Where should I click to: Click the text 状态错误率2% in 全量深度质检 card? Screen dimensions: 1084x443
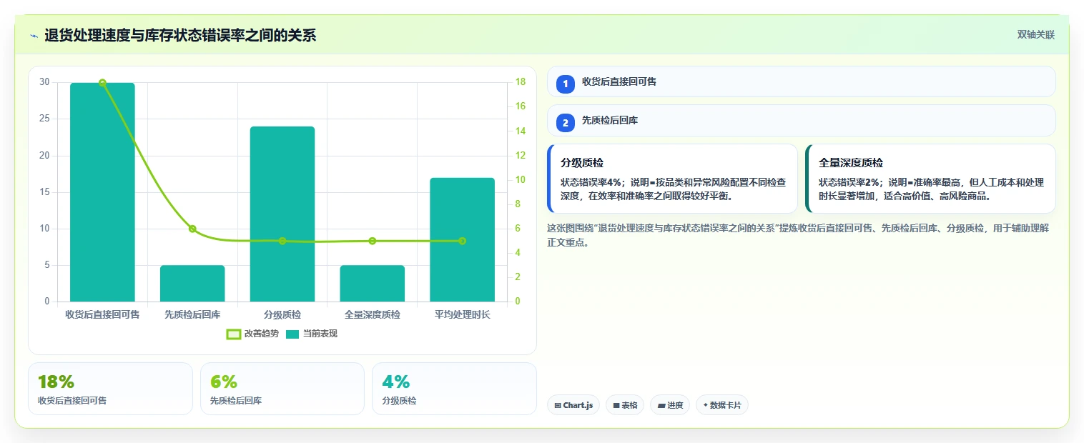click(849, 182)
